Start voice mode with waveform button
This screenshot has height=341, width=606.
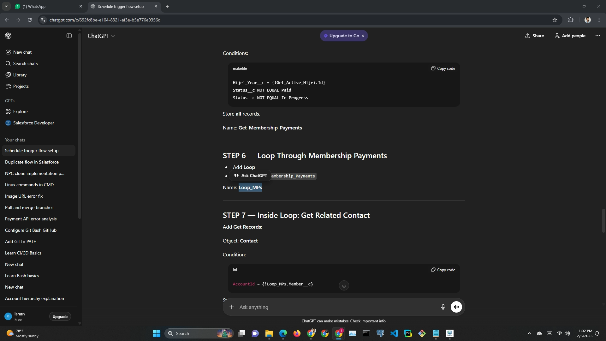pos(456,307)
